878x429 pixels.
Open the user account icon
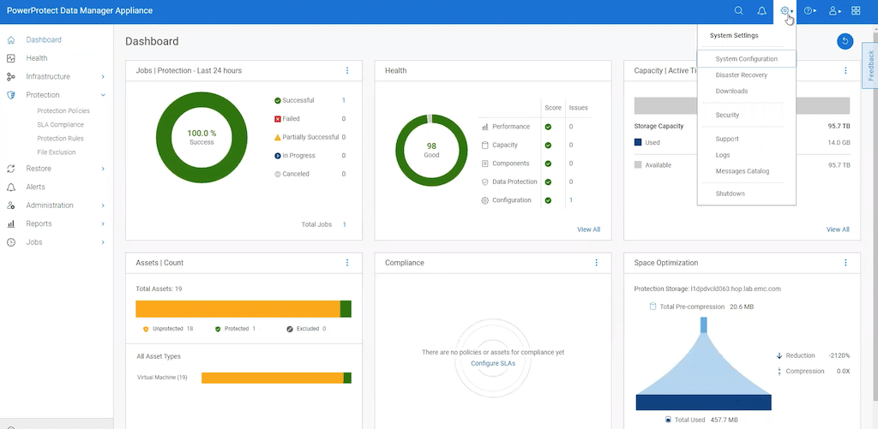coord(833,10)
